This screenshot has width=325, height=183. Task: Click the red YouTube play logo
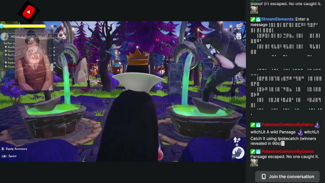tap(29, 12)
